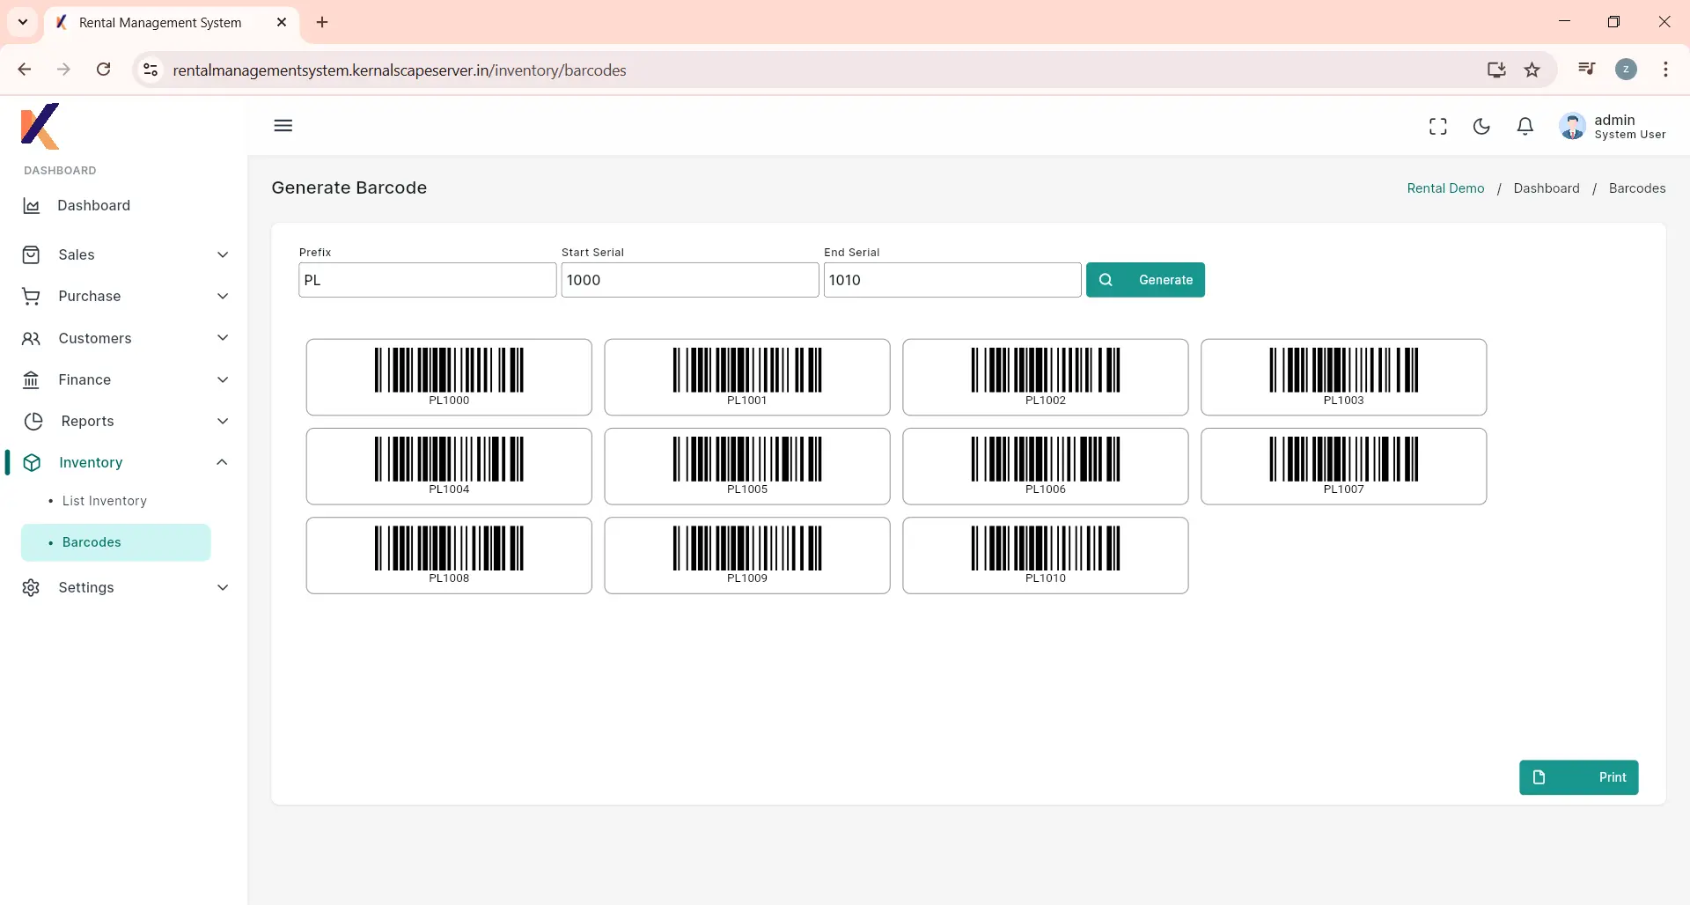Click the Finance bank icon
This screenshot has height=905, width=1690.
(32, 380)
